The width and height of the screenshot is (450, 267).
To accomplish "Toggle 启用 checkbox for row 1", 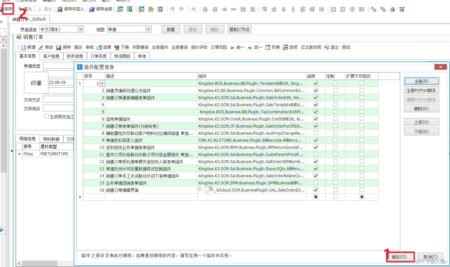I will point(316,83).
